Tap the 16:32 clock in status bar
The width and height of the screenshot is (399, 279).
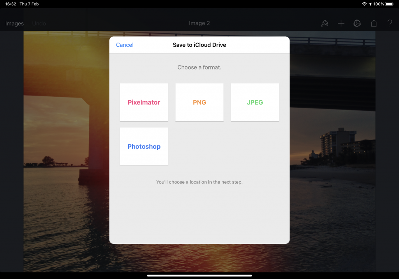click(x=11, y=4)
